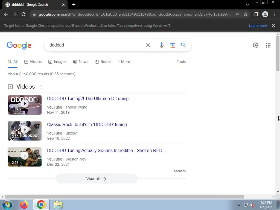Viewport: 280px width, 210px height.
Task: Open the taskbar clock and date
Action: [266, 205]
